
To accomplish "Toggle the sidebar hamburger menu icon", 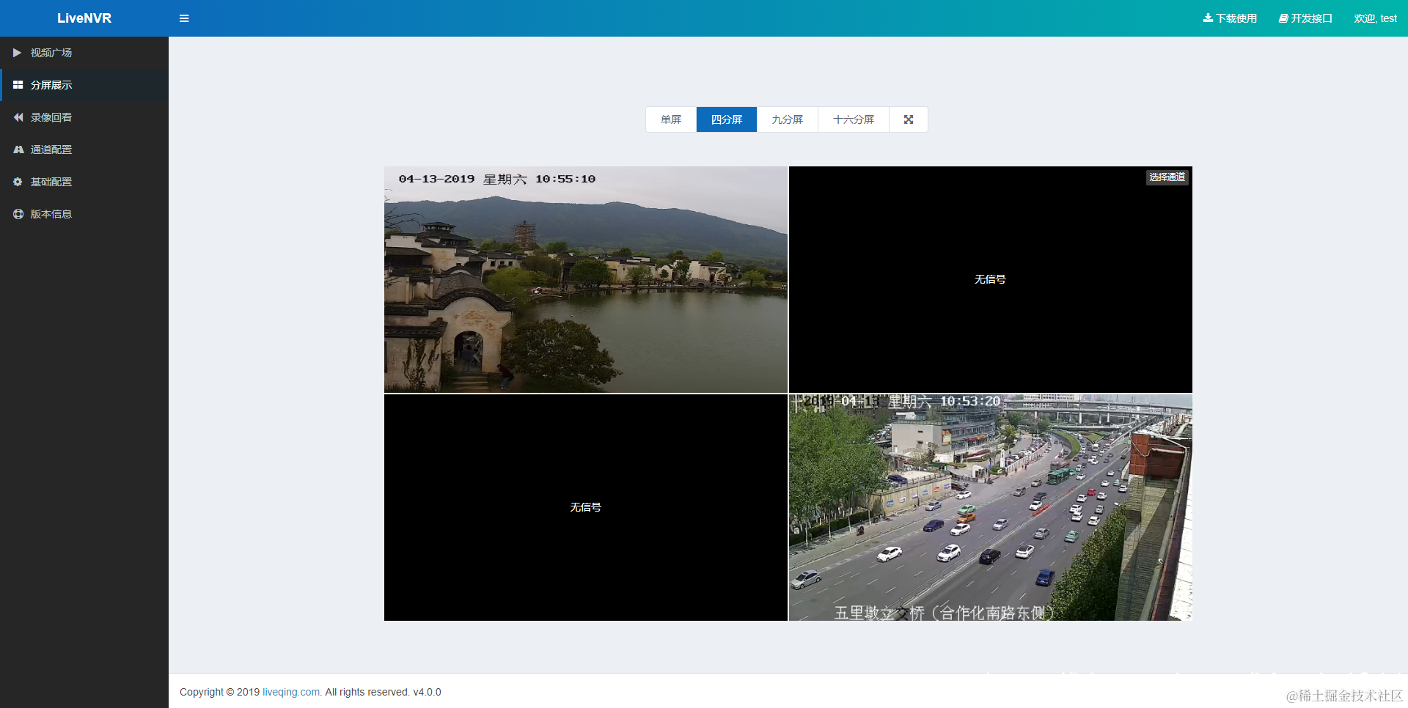I will pos(184,18).
